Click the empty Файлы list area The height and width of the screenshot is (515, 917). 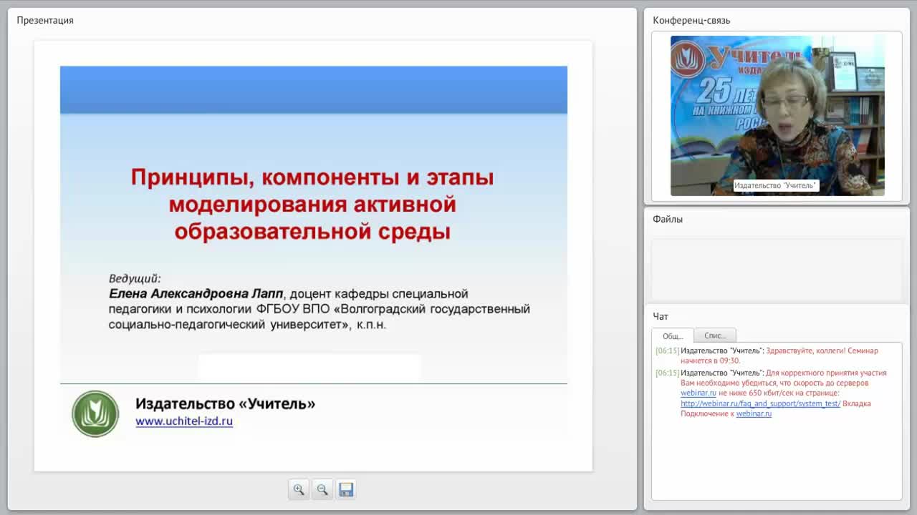click(777, 269)
